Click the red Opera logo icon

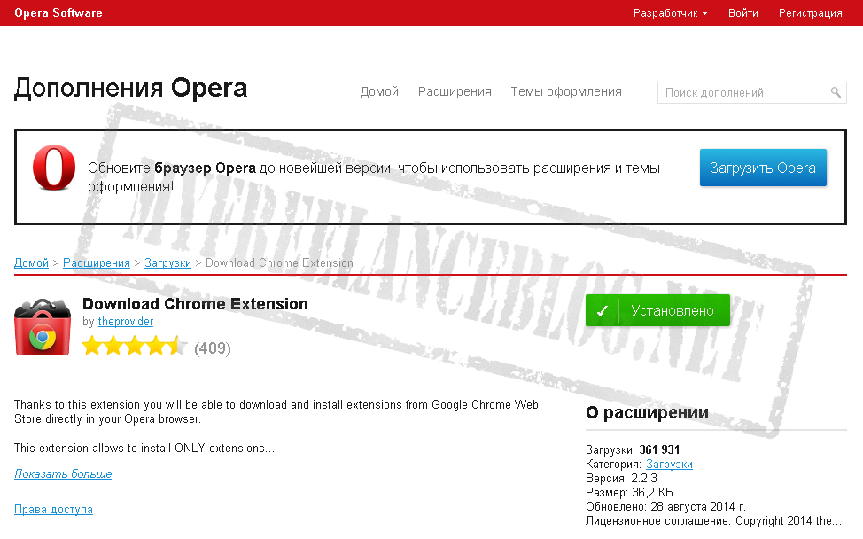pyautogui.click(x=54, y=168)
